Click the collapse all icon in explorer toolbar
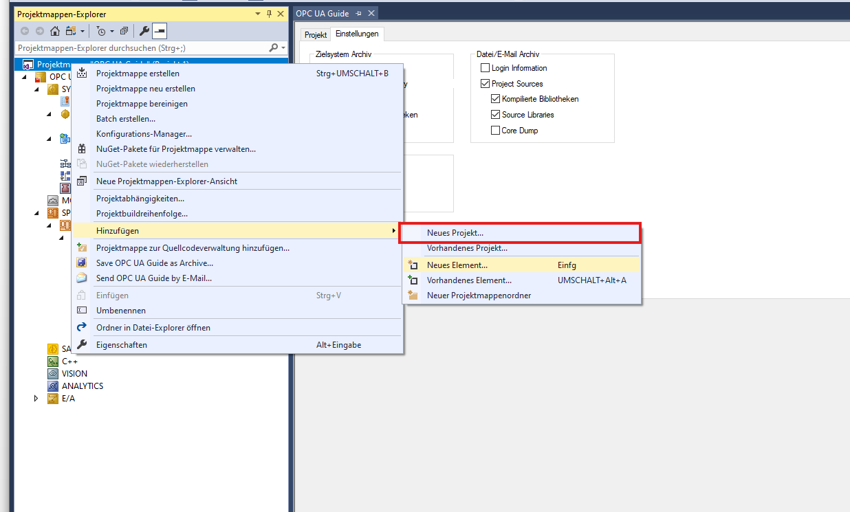Image resolution: width=850 pixels, height=512 pixels. [x=124, y=31]
